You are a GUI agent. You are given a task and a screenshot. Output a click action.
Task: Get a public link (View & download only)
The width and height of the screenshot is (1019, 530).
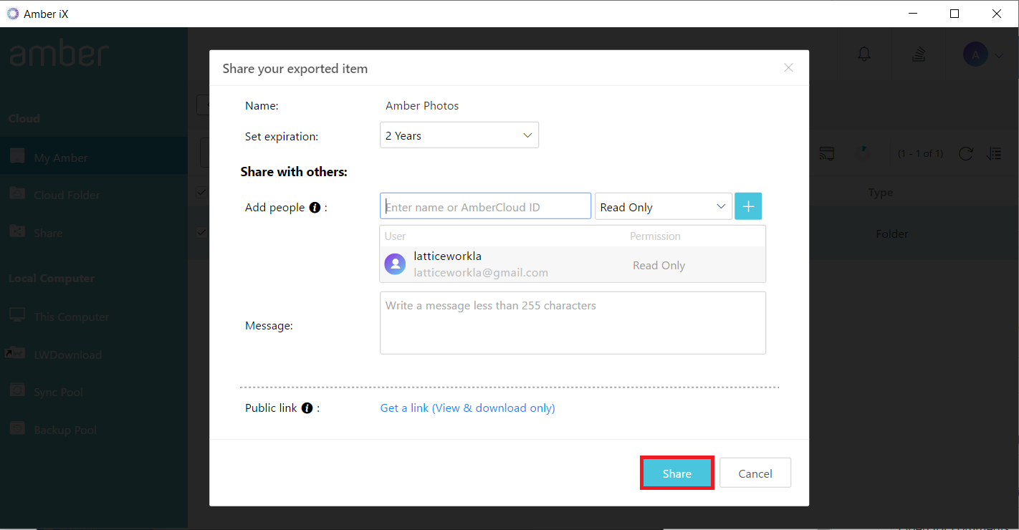pos(467,408)
